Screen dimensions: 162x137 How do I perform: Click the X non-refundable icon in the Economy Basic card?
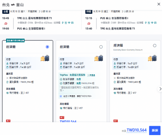(x=115, y=78)
